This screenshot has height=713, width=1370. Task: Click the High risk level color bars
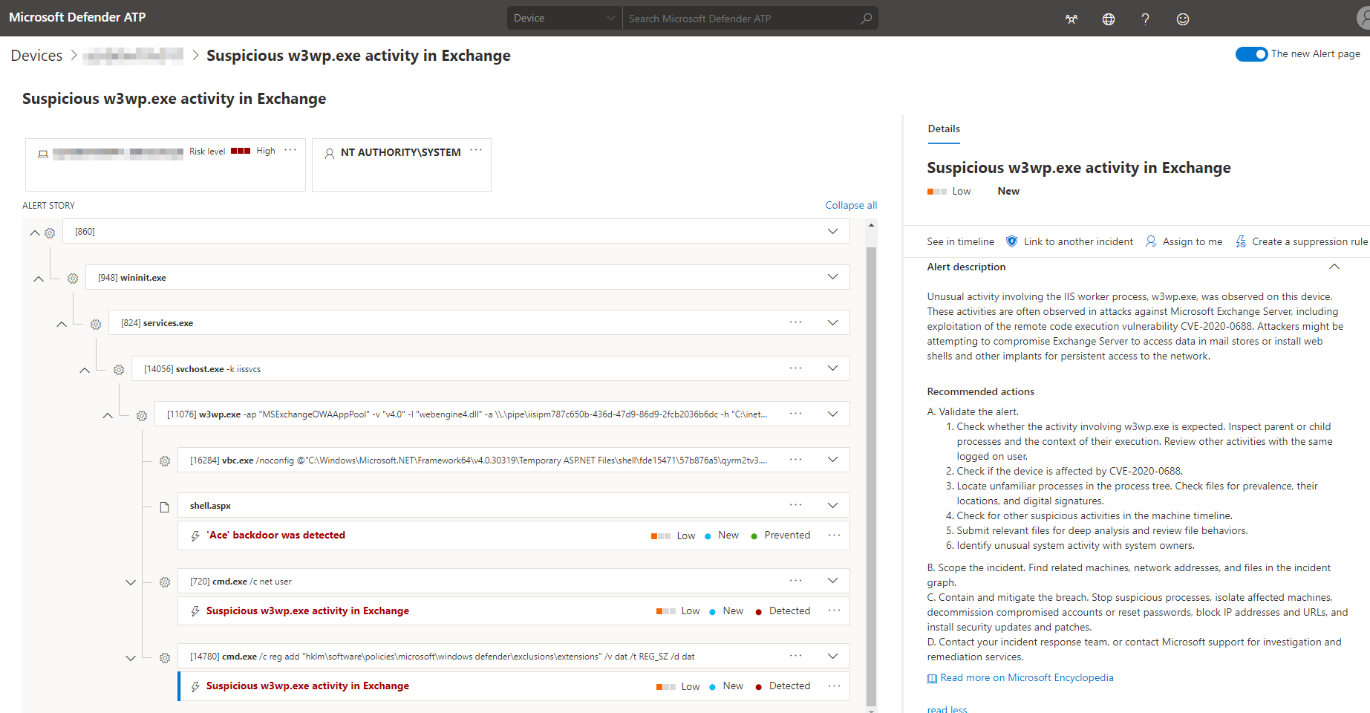tap(241, 150)
